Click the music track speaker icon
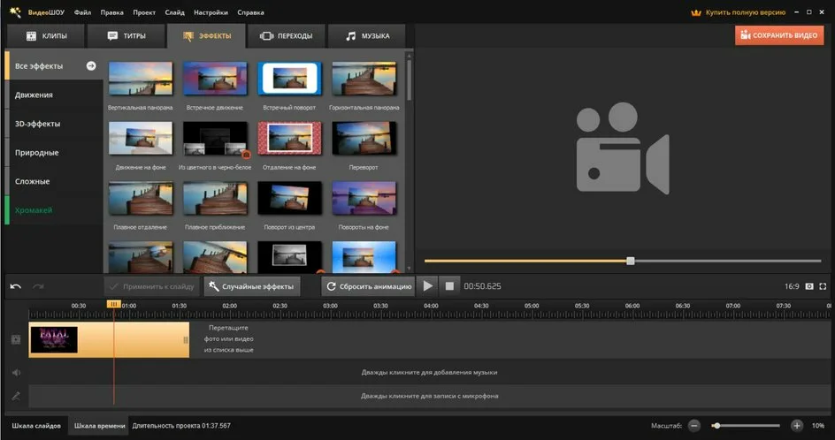Screen dimensions: 835x440 (15, 372)
